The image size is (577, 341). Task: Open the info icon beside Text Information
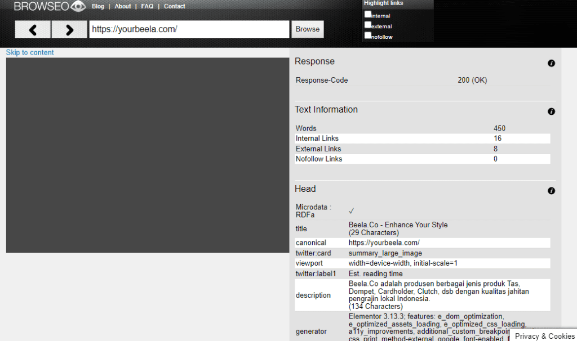click(x=551, y=111)
